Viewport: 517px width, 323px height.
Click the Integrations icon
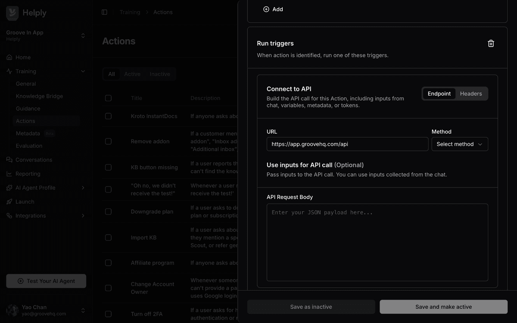tap(9, 216)
